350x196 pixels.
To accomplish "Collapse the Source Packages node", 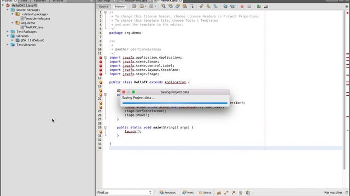I will pos(8,10).
